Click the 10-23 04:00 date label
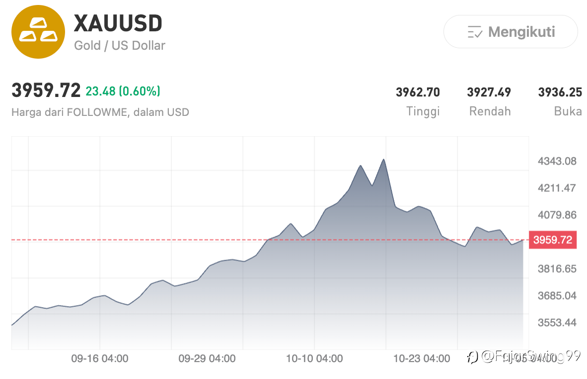The width and height of the screenshot is (587, 379). (422, 358)
